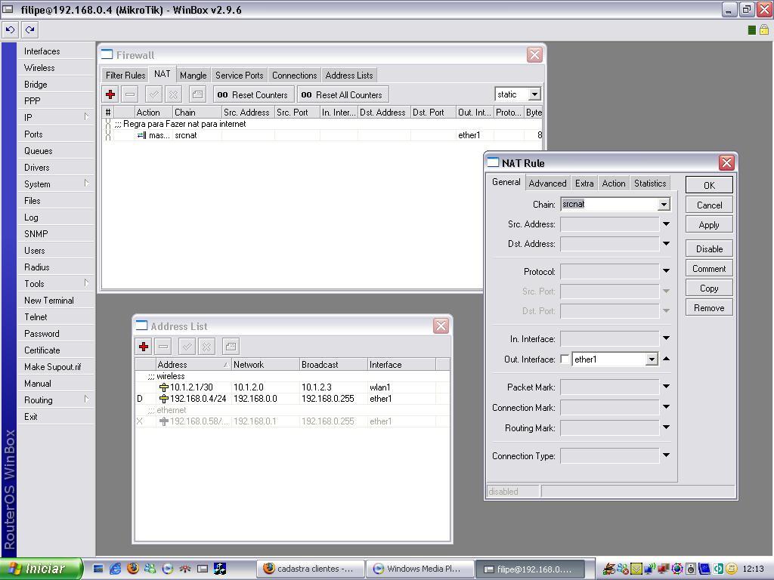Open the Advanced tab in NAT Rule
The height and width of the screenshot is (580, 774).
pyautogui.click(x=547, y=183)
